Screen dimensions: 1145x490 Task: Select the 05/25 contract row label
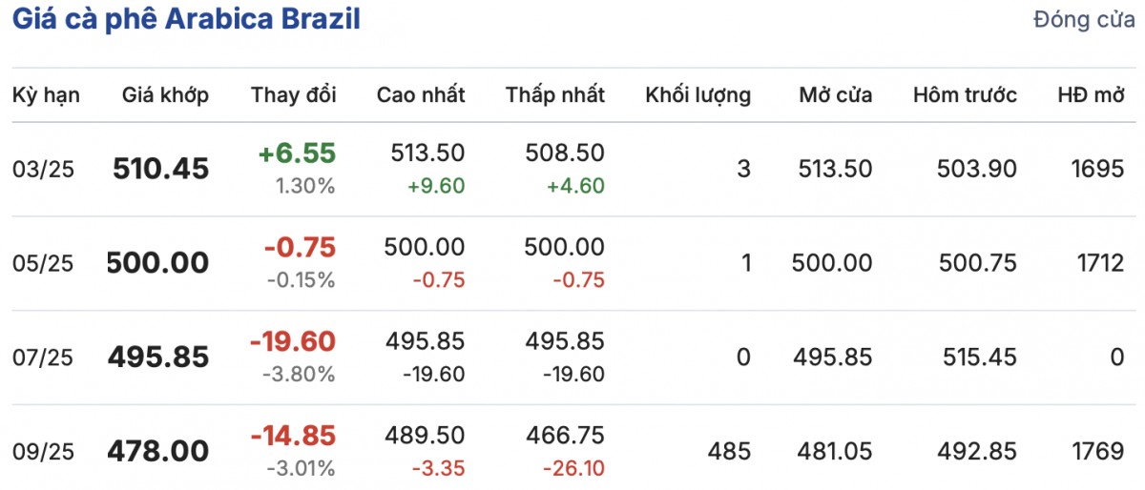click(43, 263)
